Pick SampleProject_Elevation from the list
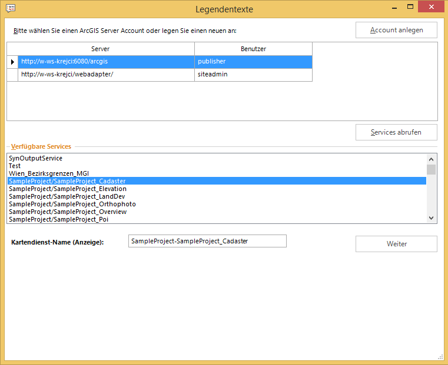448x365 pixels. (68, 189)
